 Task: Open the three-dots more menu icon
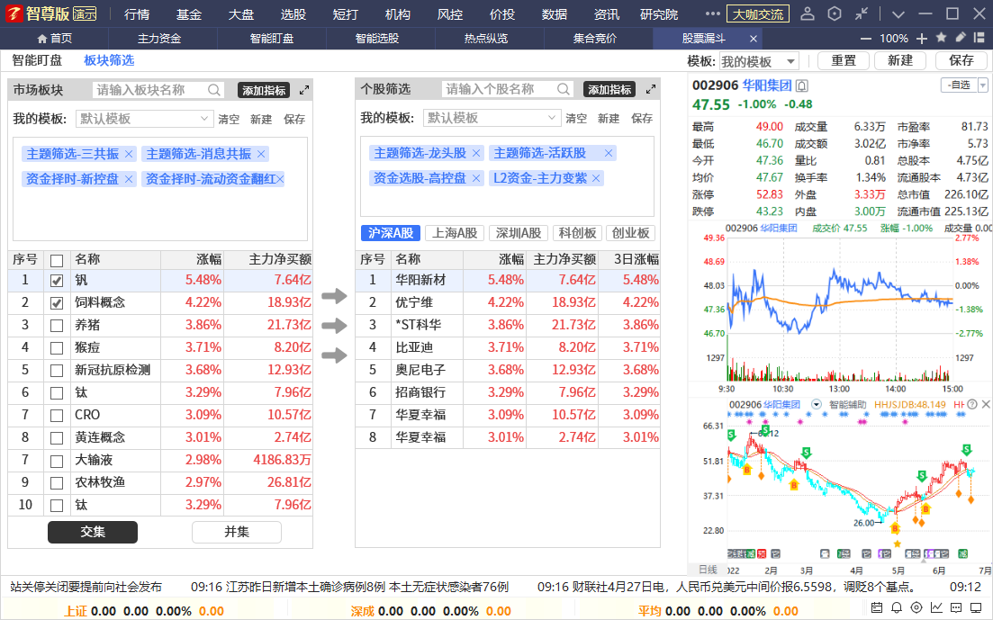point(712,13)
